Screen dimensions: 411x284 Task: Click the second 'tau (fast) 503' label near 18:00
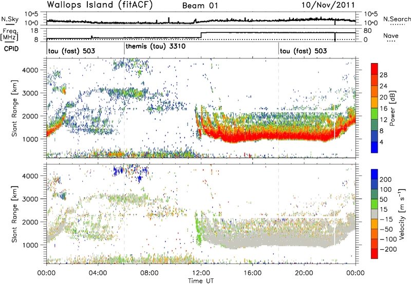tap(303, 51)
